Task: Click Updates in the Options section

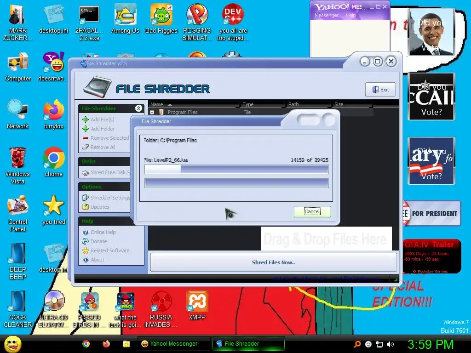Action: pos(96,207)
